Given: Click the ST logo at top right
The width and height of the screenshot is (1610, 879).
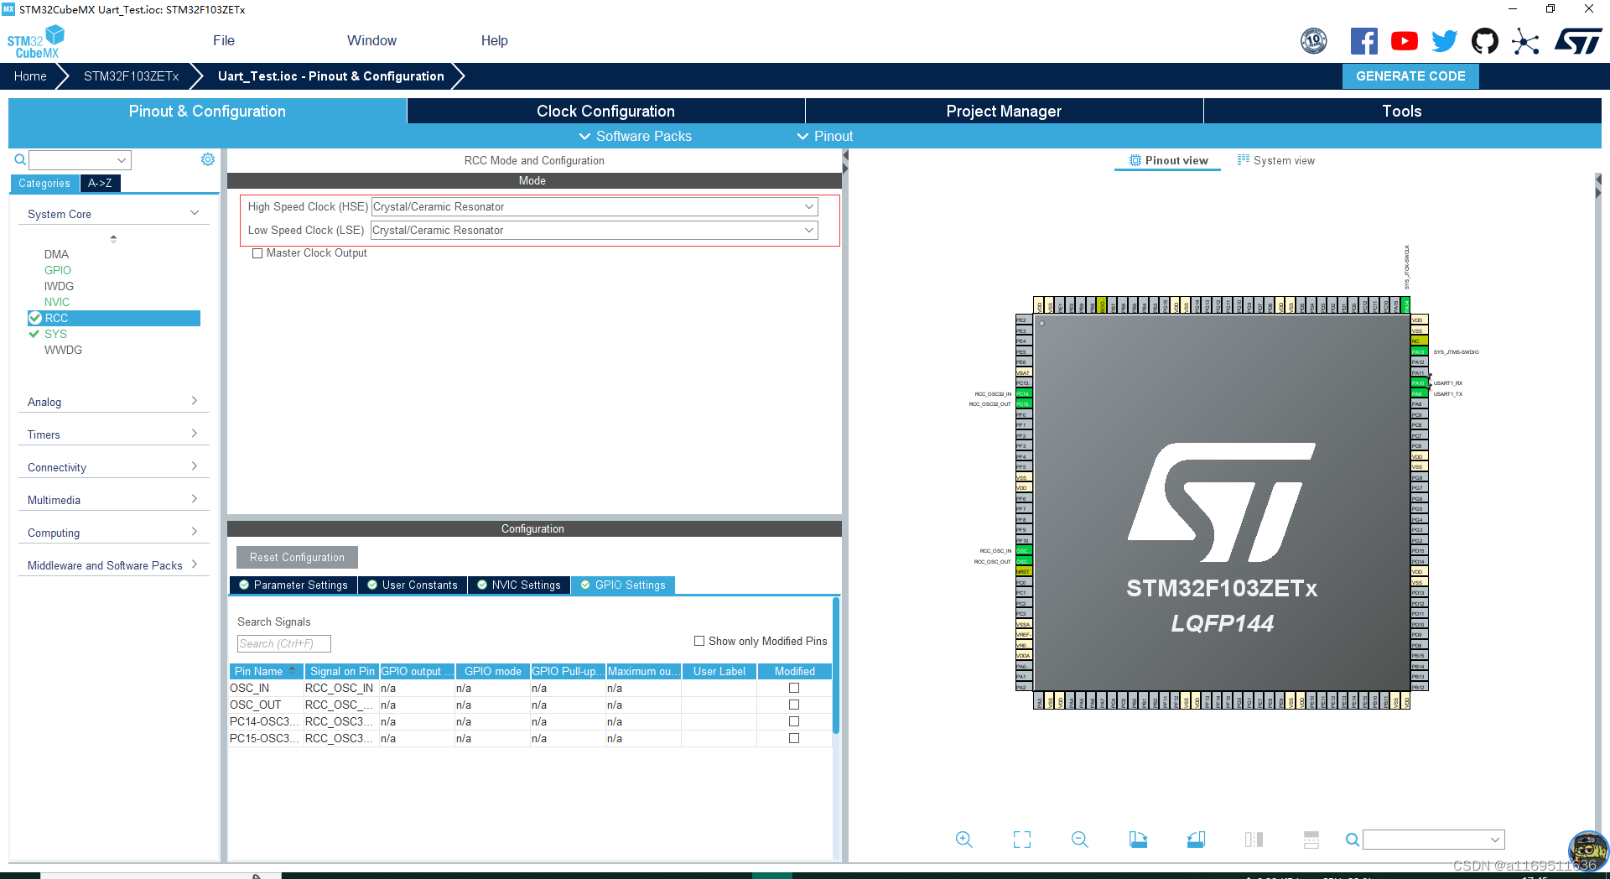Looking at the screenshot, I should pyautogui.click(x=1578, y=41).
